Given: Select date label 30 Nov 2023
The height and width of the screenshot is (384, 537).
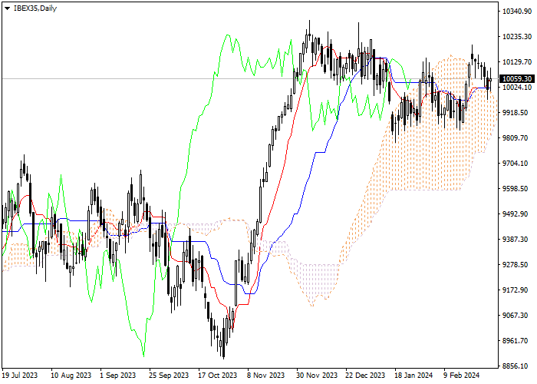Looking at the screenshot, I should pyautogui.click(x=317, y=376).
